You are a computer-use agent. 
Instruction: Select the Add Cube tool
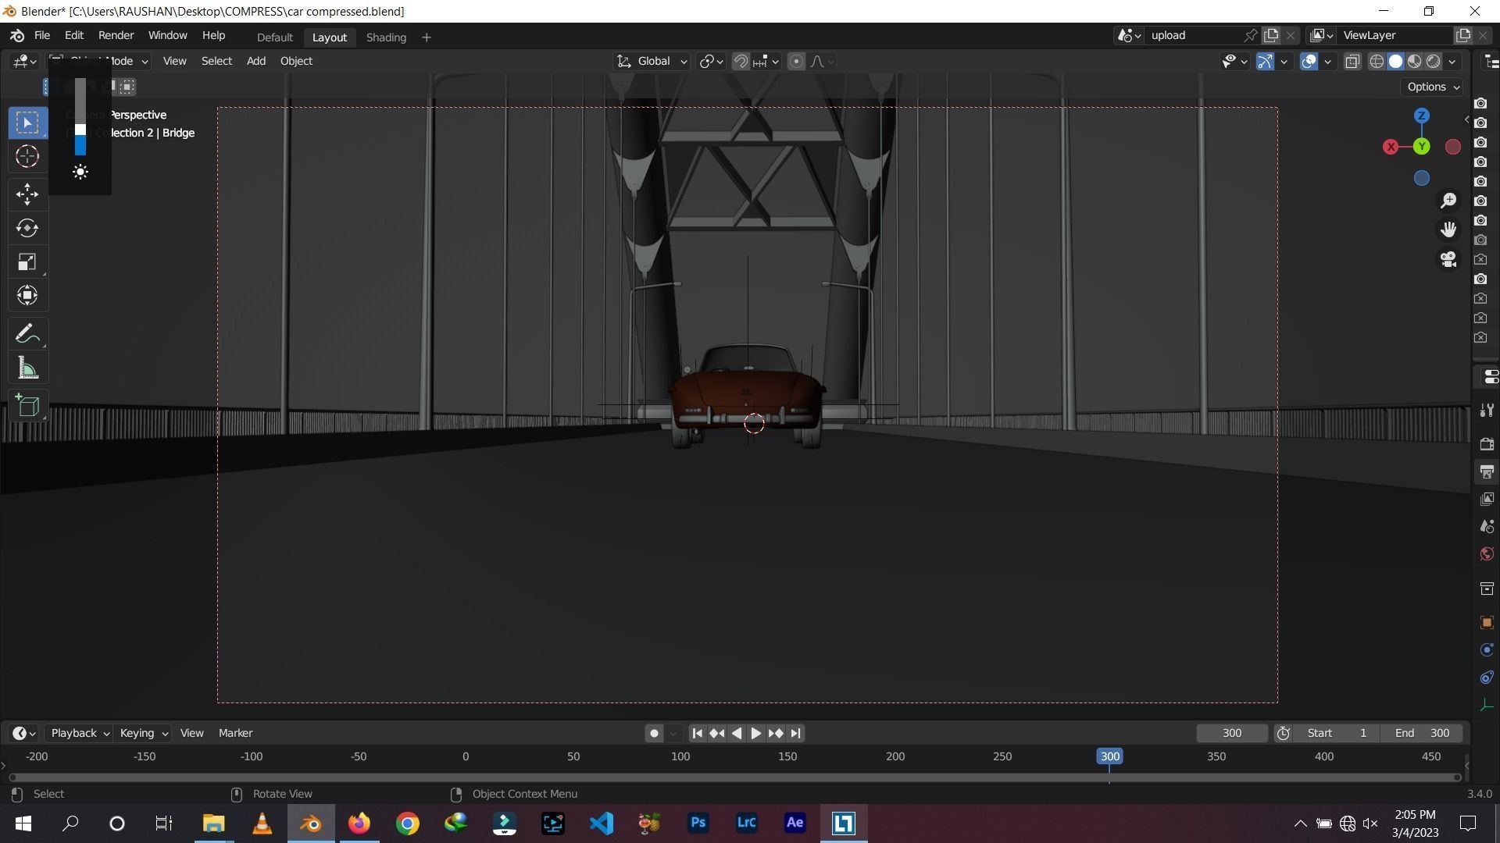[27, 405]
